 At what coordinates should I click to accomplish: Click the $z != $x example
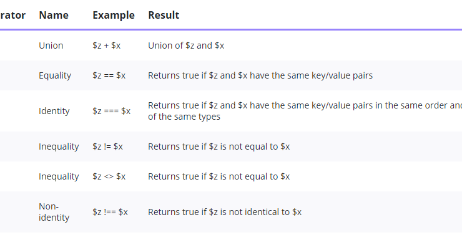click(x=107, y=147)
